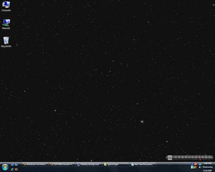Select the Recycle Bin desktop icon
Viewport: 215px width, 172px height.
[x=6, y=42]
